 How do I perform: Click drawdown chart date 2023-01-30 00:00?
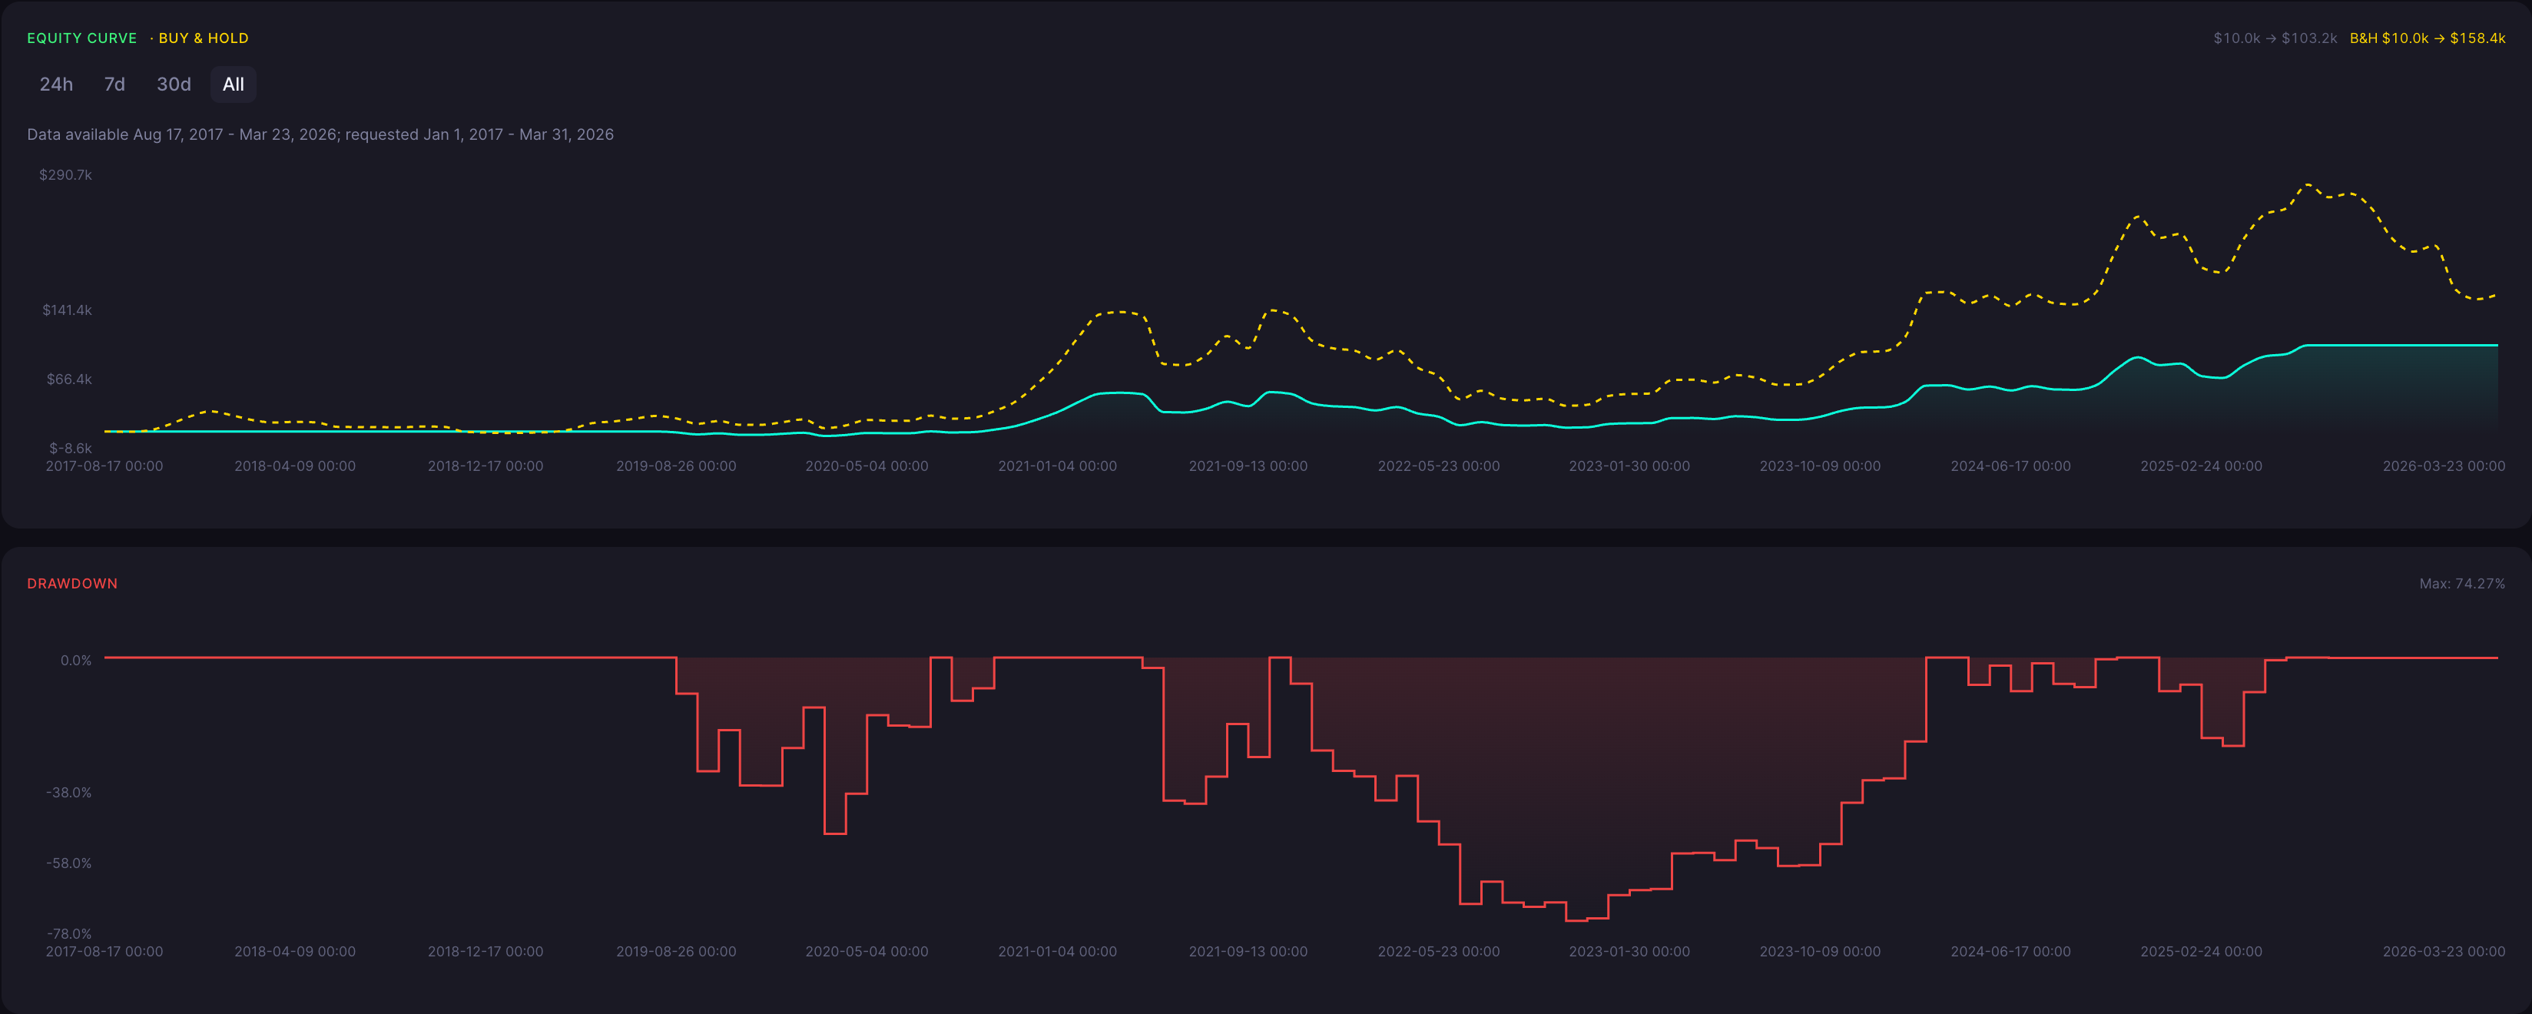1629,952
